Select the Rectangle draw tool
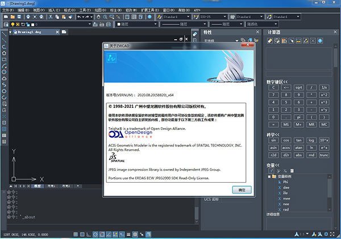Viewport: 341px width, 239px height. click(x=4, y=59)
